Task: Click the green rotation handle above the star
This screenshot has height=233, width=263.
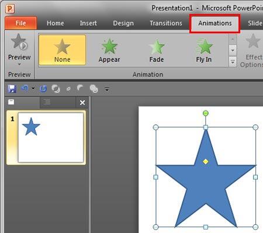Action: 206,113
